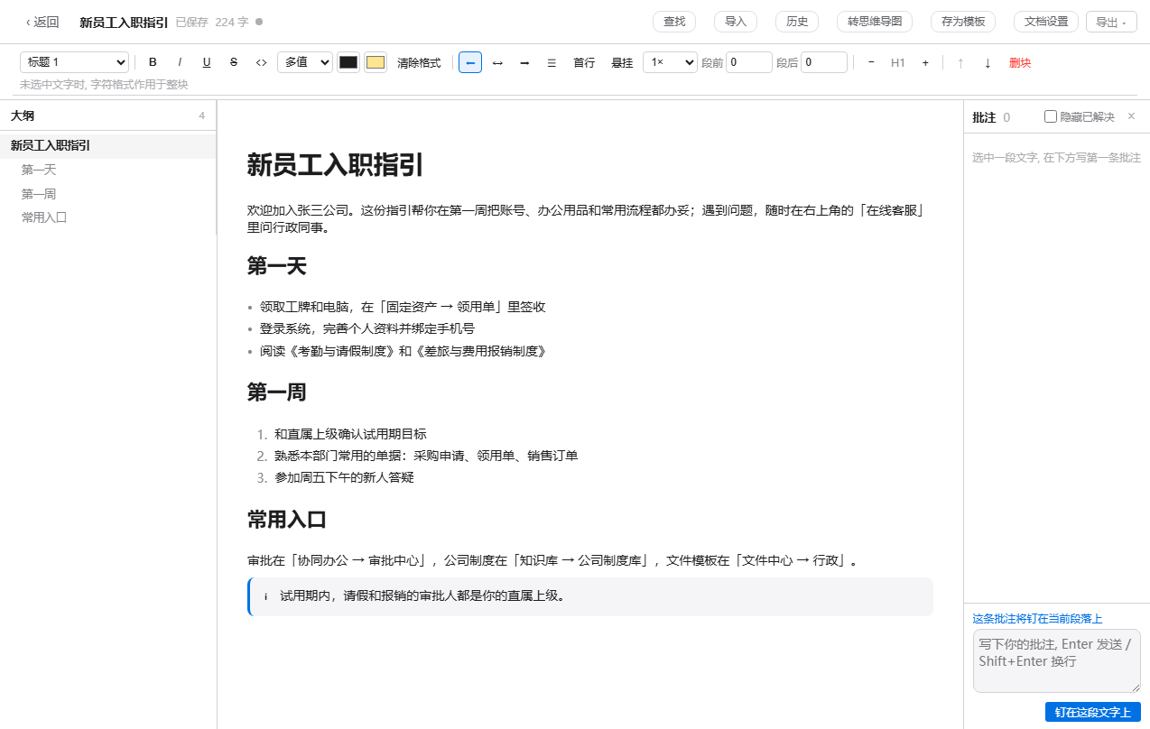Jump to 第一周 in outline
This screenshot has width=1150, height=729.
[107, 194]
